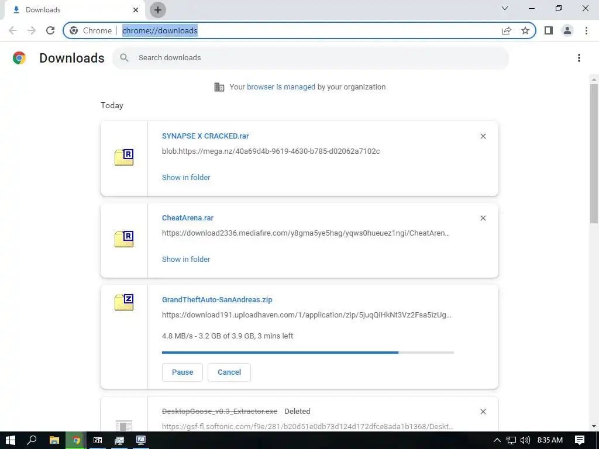
Task: Cancel the GrandTheftAuto-SanAndreas.zip download
Action: [229, 372]
